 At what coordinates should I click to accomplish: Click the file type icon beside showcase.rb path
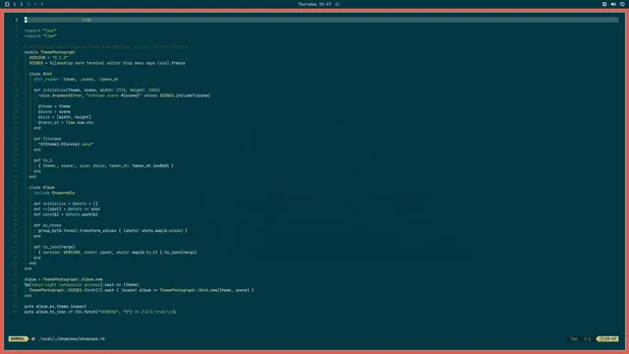tap(33, 338)
